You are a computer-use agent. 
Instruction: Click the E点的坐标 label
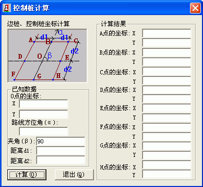pos(115,108)
